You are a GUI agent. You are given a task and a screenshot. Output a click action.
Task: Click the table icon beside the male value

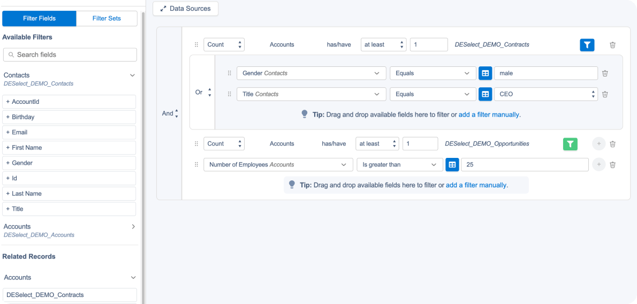[485, 73]
